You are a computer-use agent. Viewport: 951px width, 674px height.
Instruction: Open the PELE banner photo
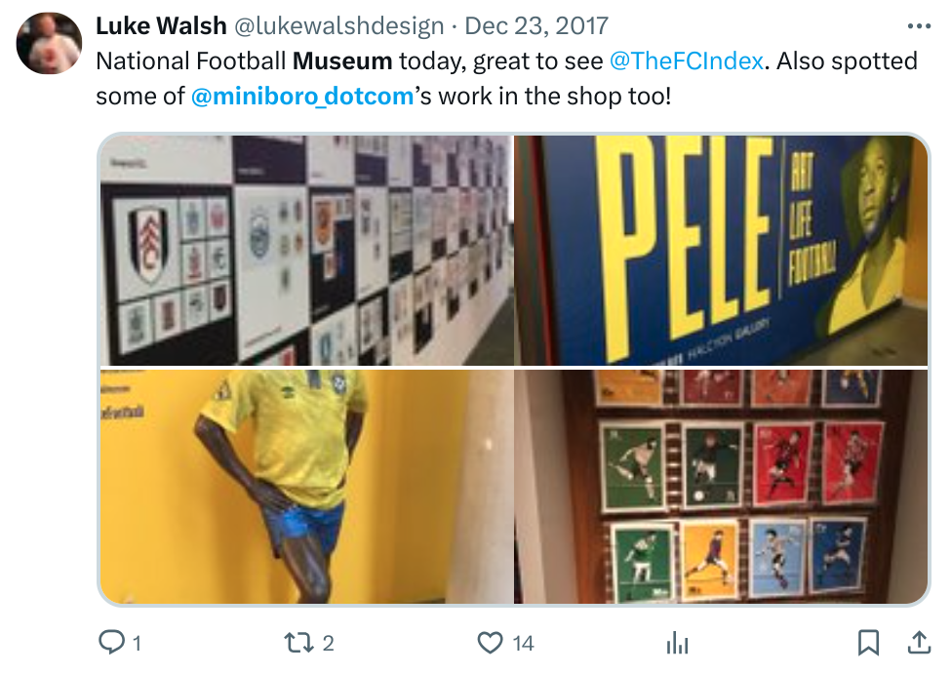point(721,250)
